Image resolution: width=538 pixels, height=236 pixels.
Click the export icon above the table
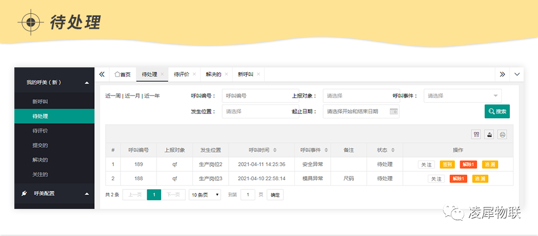tap(489, 134)
